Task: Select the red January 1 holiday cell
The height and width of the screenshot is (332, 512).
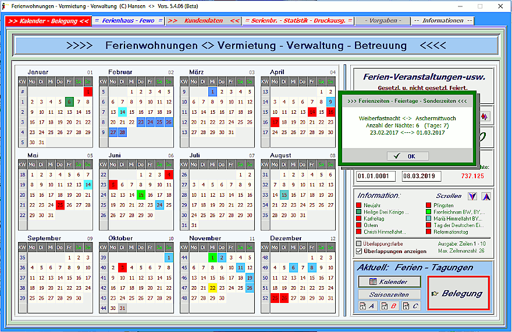Action: click(88, 91)
